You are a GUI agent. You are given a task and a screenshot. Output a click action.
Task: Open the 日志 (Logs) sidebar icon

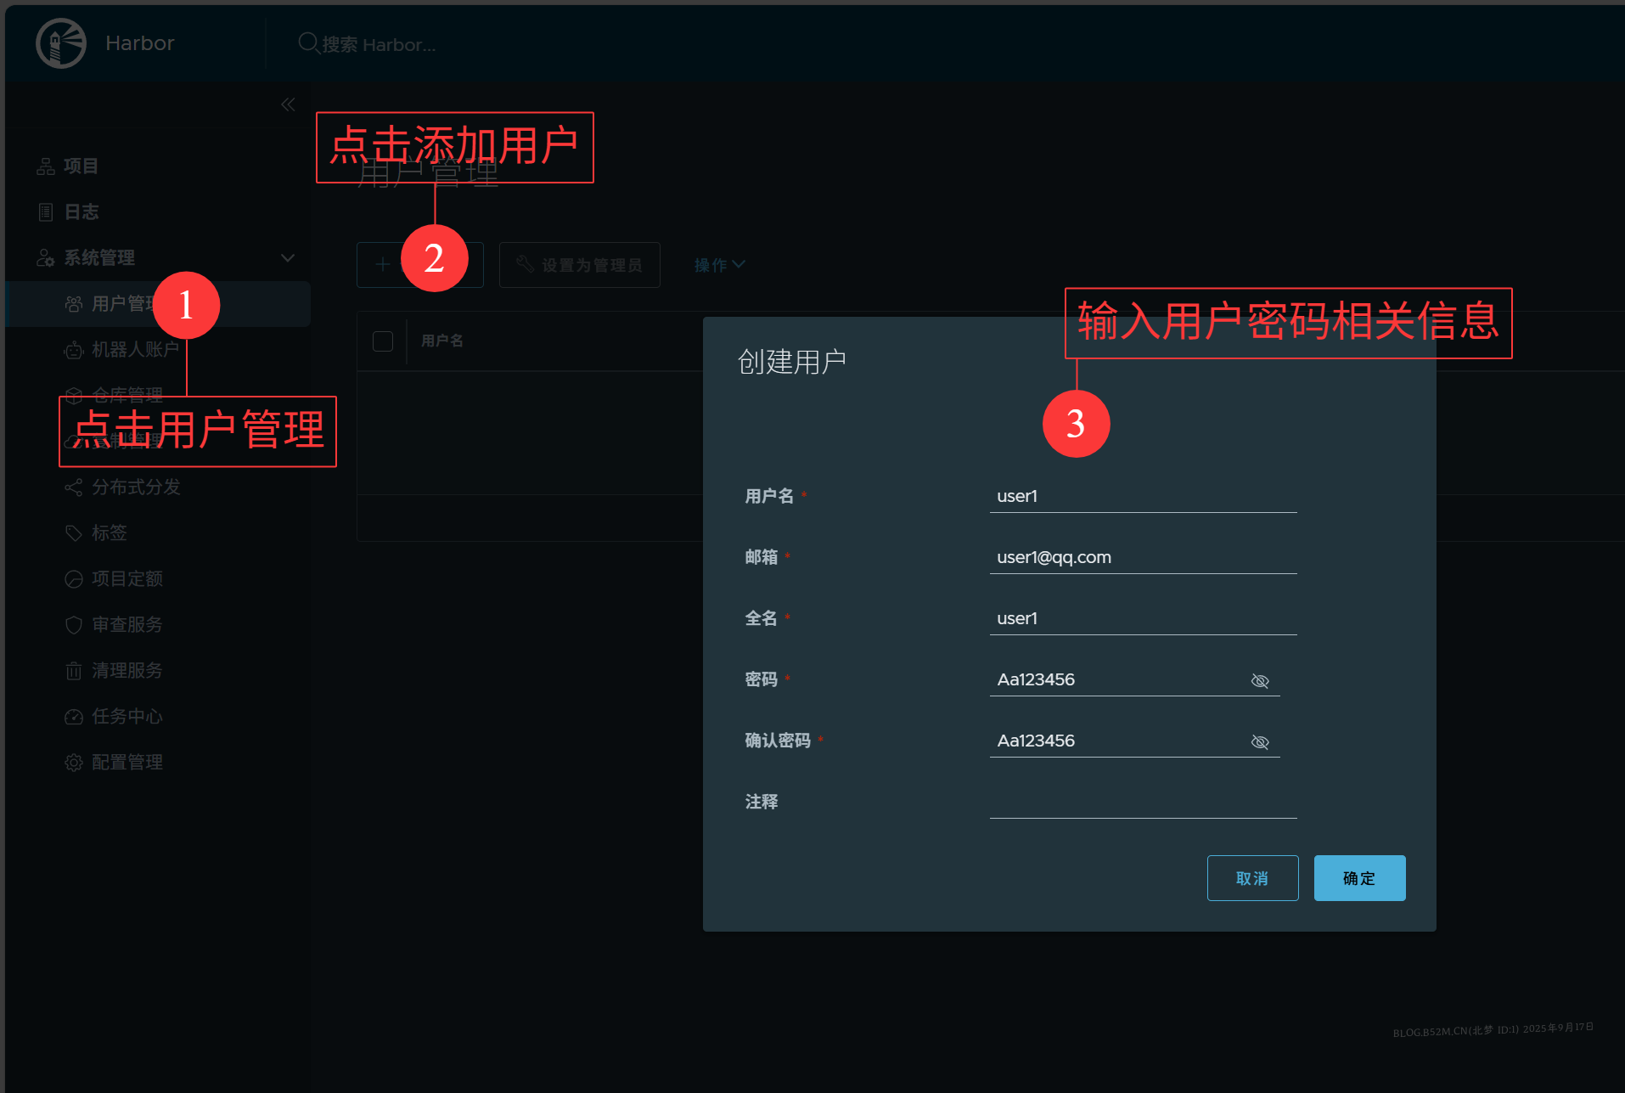47,211
